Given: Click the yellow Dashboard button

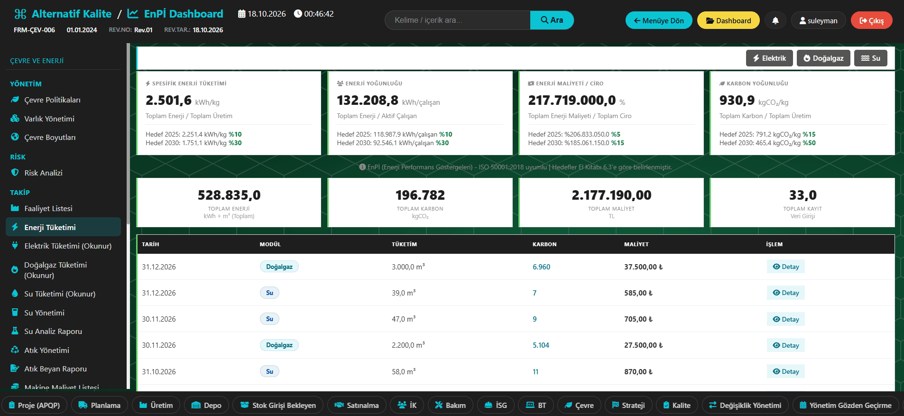Looking at the screenshot, I should [729, 20].
